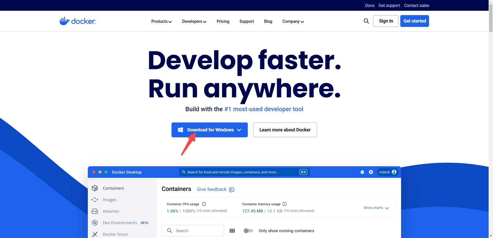Viewport: 493px width, 238px height.
Task: Open the Blog page
Action: point(268,22)
